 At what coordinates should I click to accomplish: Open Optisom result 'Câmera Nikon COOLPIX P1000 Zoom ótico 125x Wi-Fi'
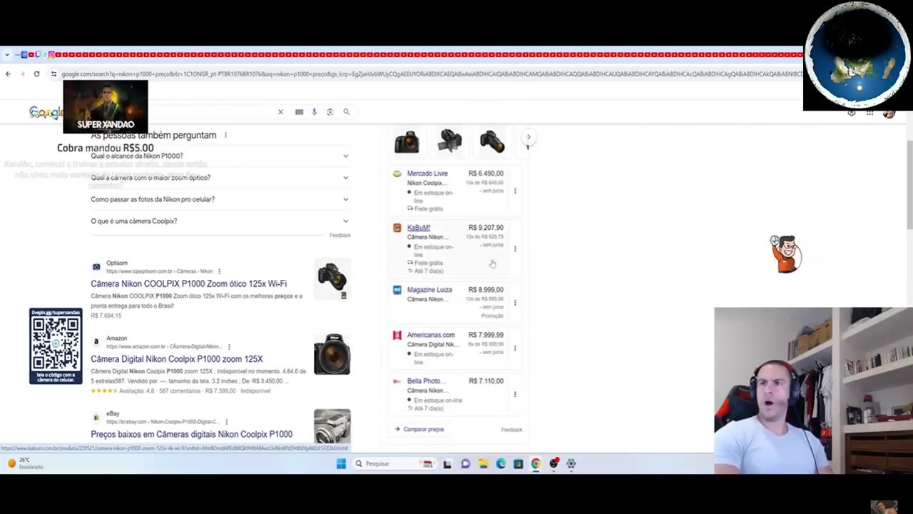pyautogui.click(x=188, y=283)
